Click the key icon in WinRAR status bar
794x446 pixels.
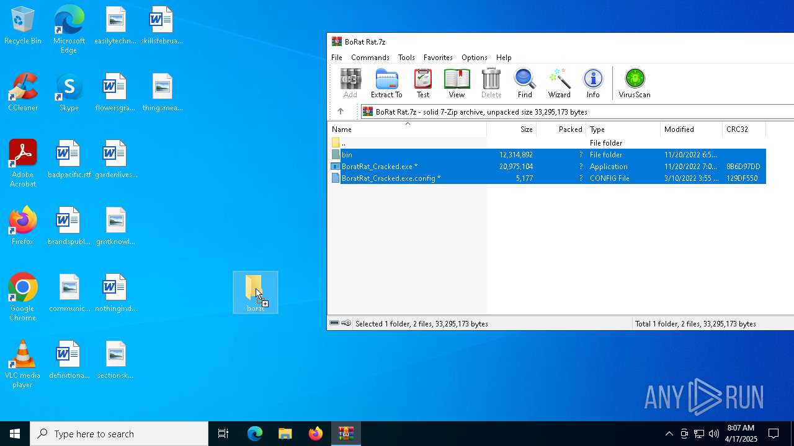346,323
